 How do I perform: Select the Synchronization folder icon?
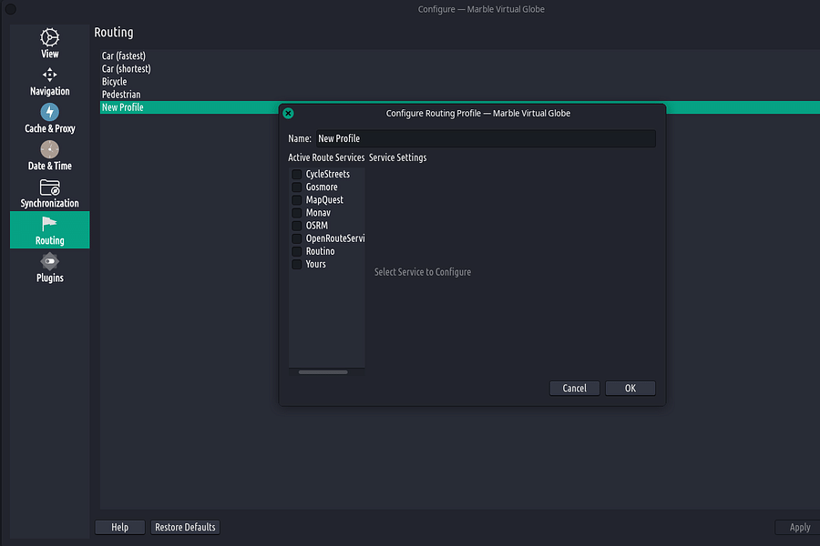[x=50, y=187]
